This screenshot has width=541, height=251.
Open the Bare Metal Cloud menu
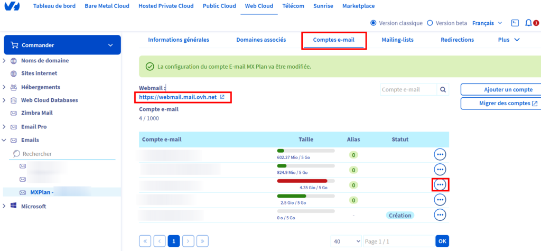click(107, 6)
